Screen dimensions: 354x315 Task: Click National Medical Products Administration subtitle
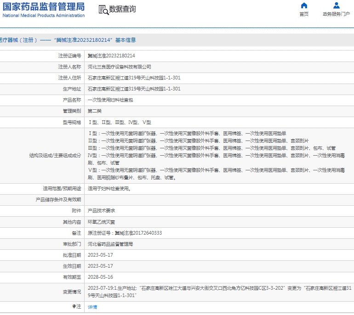tap(44, 16)
